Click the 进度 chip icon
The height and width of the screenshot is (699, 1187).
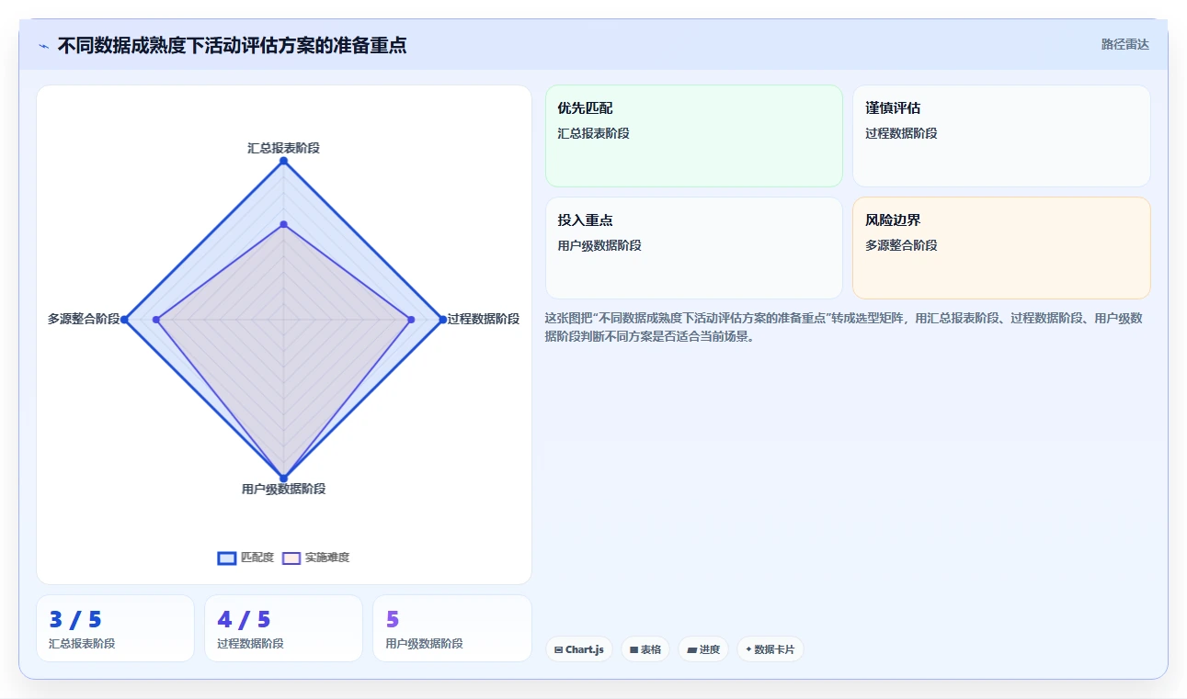pyautogui.click(x=691, y=649)
